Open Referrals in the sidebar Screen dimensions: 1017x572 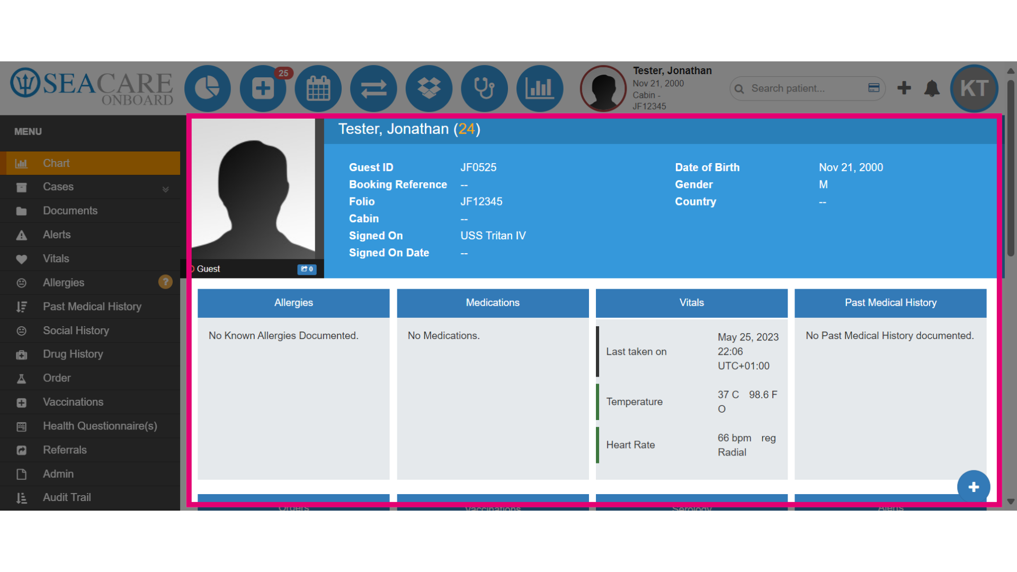[x=90, y=450]
